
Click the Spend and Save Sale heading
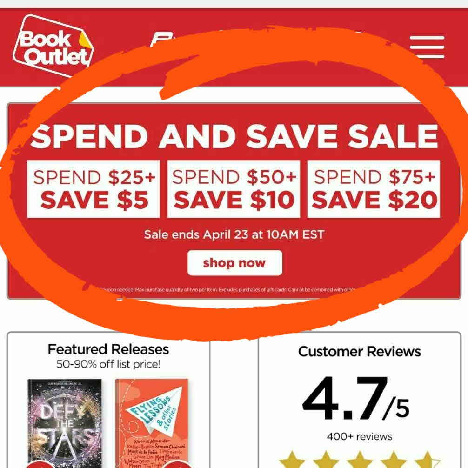point(234,136)
